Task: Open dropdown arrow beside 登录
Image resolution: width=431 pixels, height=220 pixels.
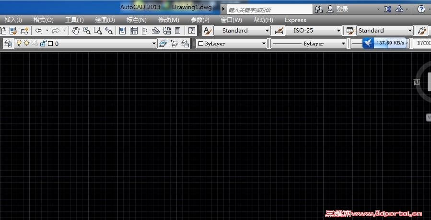Action: coord(378,10)
